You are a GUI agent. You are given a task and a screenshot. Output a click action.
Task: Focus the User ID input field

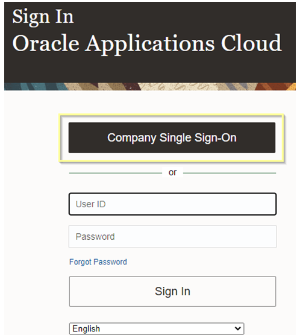tap(172, 204)
